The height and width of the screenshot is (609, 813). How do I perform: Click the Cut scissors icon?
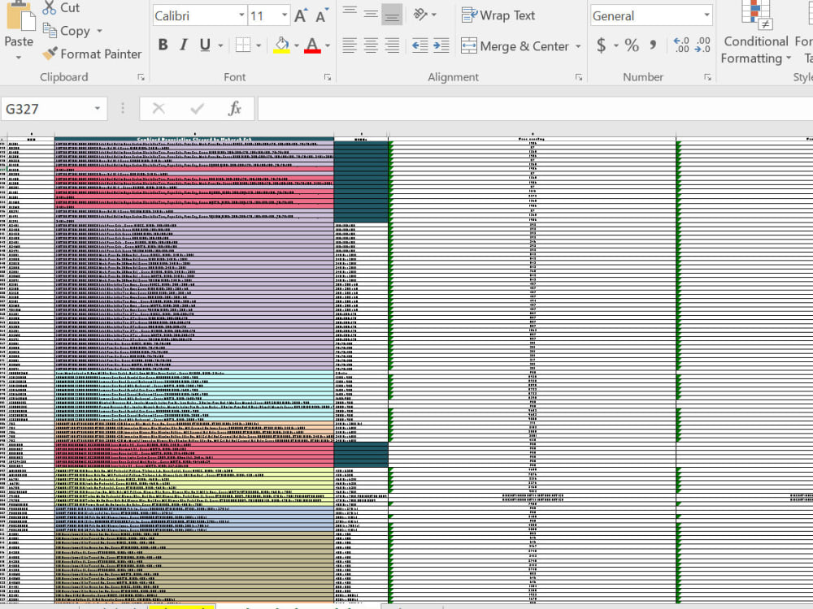click(x=50, y=7)
